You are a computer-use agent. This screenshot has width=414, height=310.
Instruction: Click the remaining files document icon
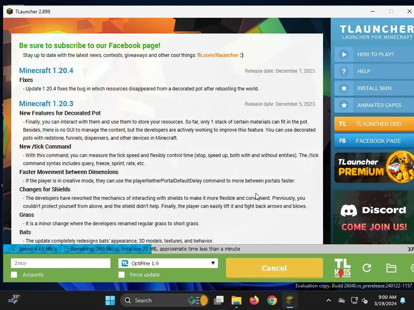67,249
